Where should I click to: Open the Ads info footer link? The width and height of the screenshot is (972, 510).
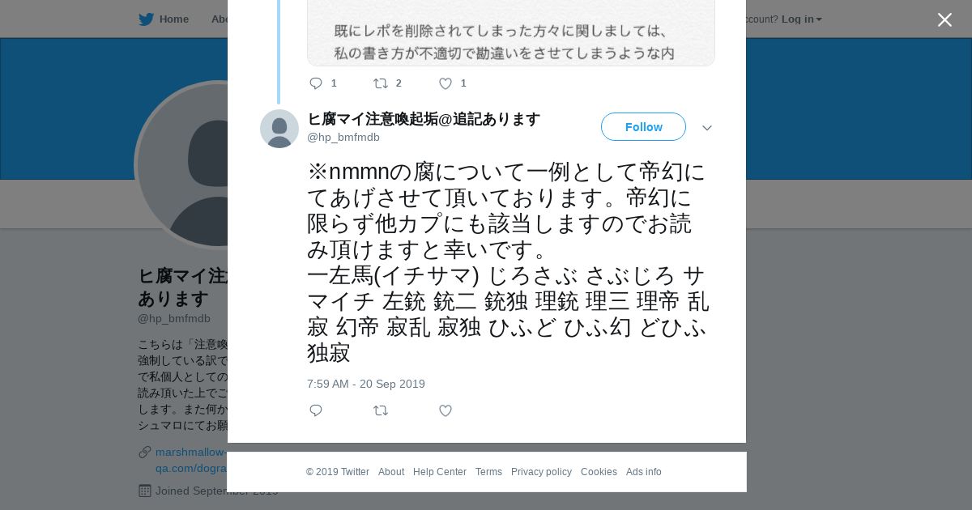643,472
